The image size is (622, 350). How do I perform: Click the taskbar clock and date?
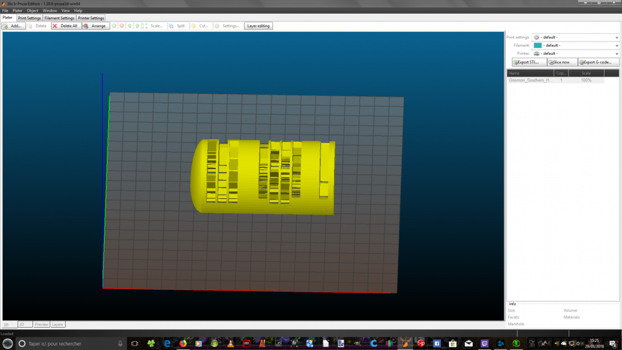[x=594, y=343]
